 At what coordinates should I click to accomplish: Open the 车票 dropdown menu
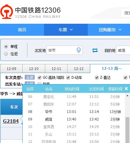pos(66,30)
